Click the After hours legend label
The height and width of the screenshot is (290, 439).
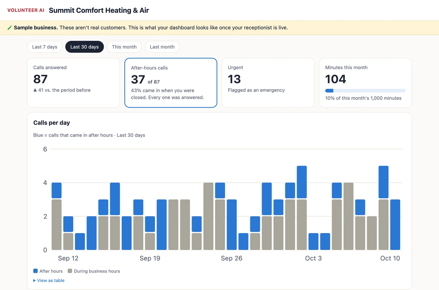(x=51, y=271)
